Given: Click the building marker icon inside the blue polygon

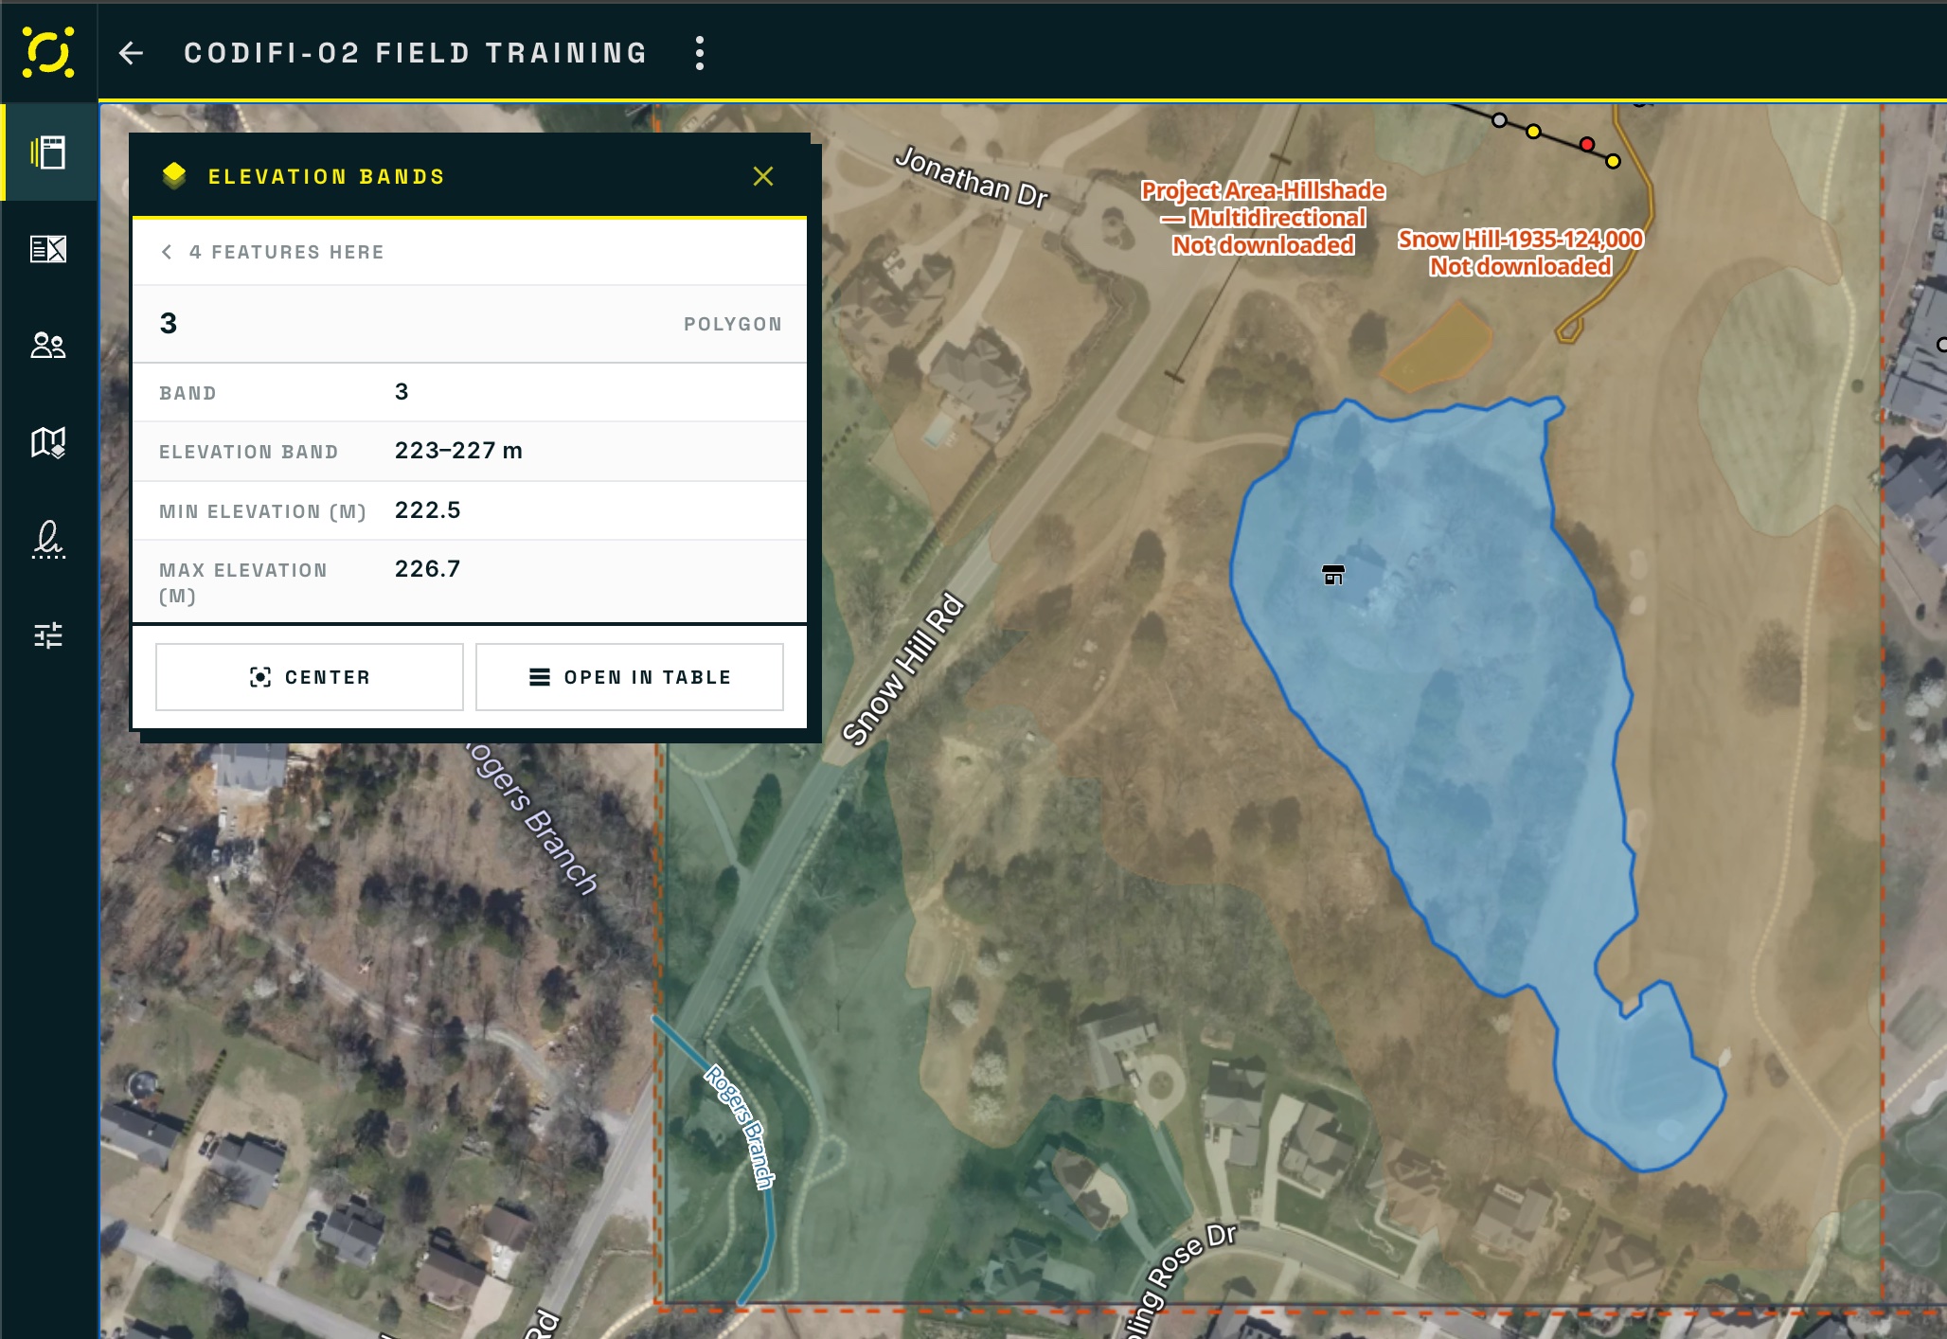Looking at the screenshot, I should (x=1333, y=575).
